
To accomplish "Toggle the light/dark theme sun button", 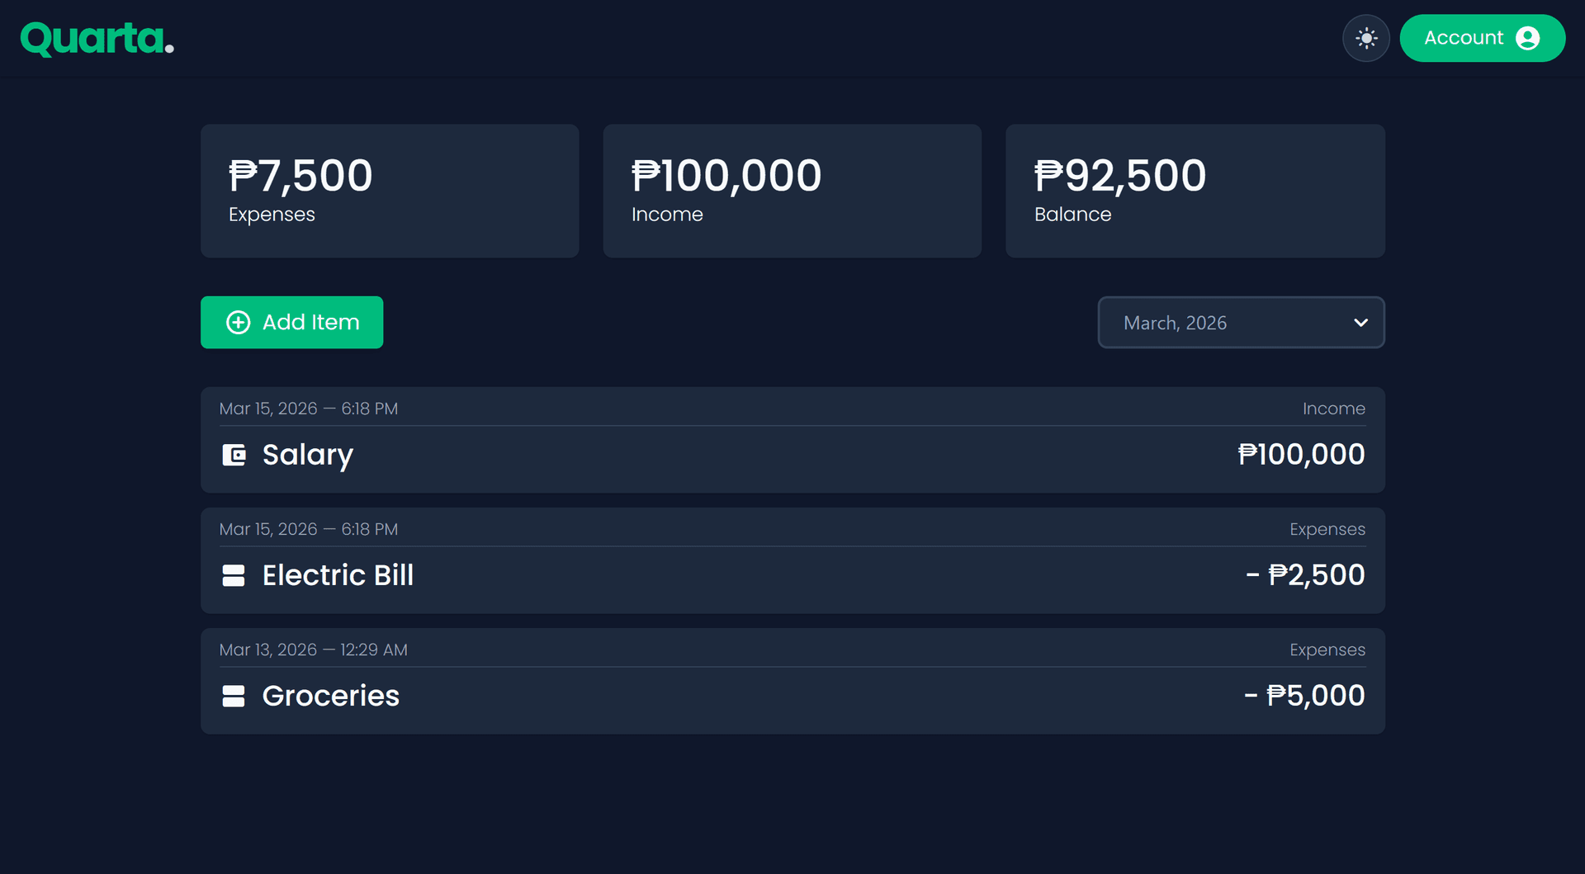I will tap(1366, 38).
